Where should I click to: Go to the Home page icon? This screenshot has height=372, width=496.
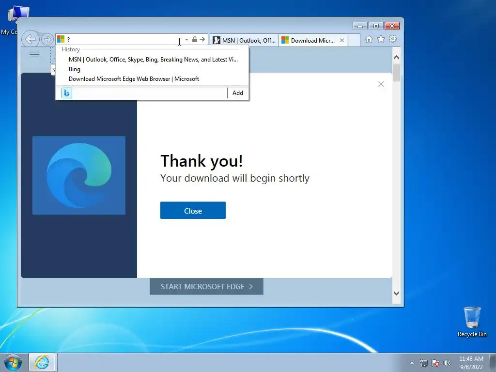point(369,39)
